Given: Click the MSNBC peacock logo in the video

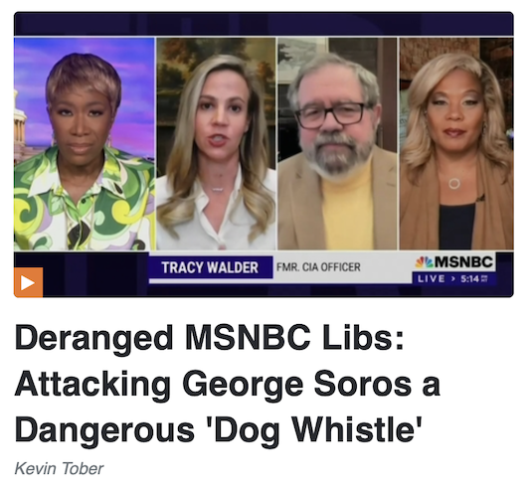Looking at the screenshot, I should point(424,261).
